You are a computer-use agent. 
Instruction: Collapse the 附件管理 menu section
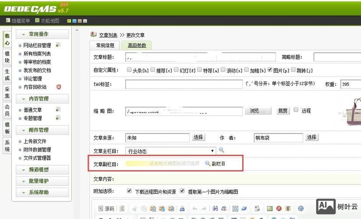[42, 130]
